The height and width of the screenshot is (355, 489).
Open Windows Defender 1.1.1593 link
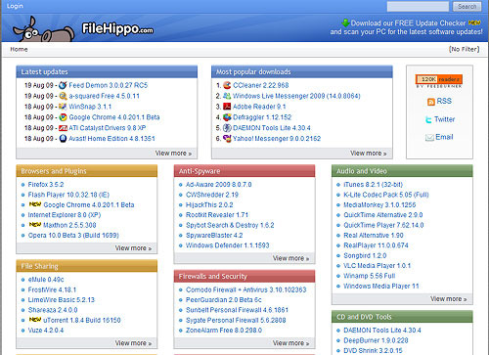click(228, 245)
